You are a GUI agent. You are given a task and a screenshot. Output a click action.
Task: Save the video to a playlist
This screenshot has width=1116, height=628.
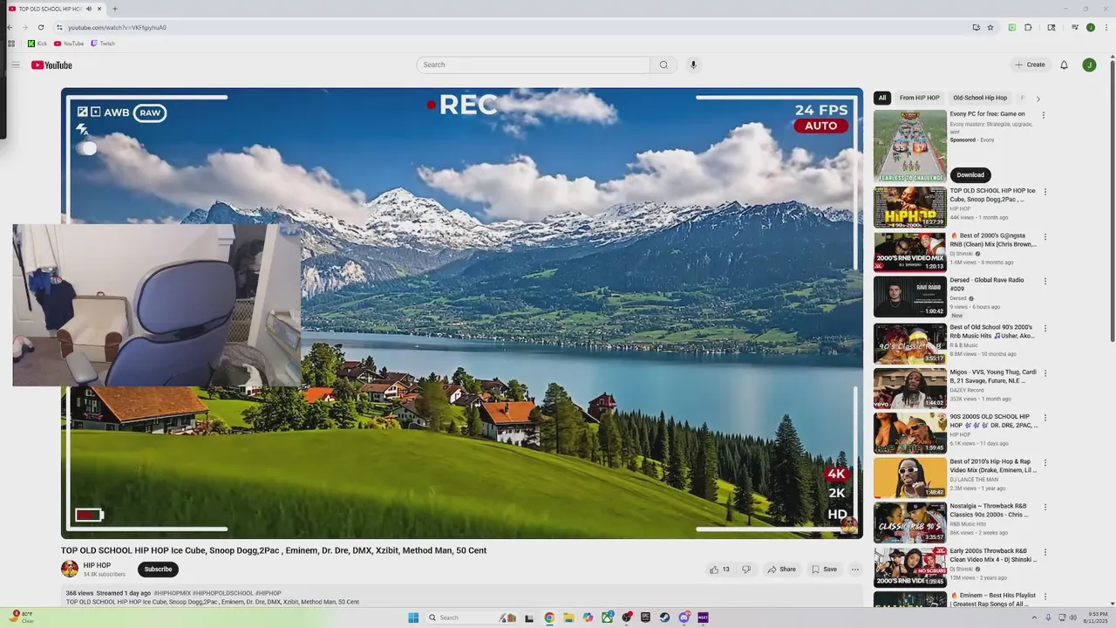pos(824,570)
